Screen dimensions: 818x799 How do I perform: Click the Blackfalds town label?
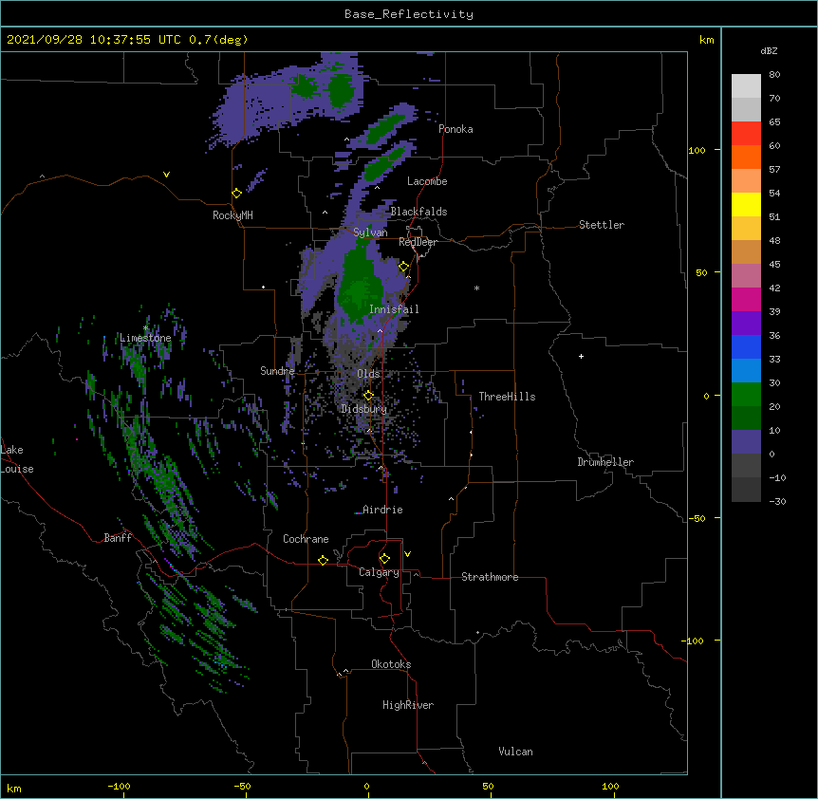[418, 212]
